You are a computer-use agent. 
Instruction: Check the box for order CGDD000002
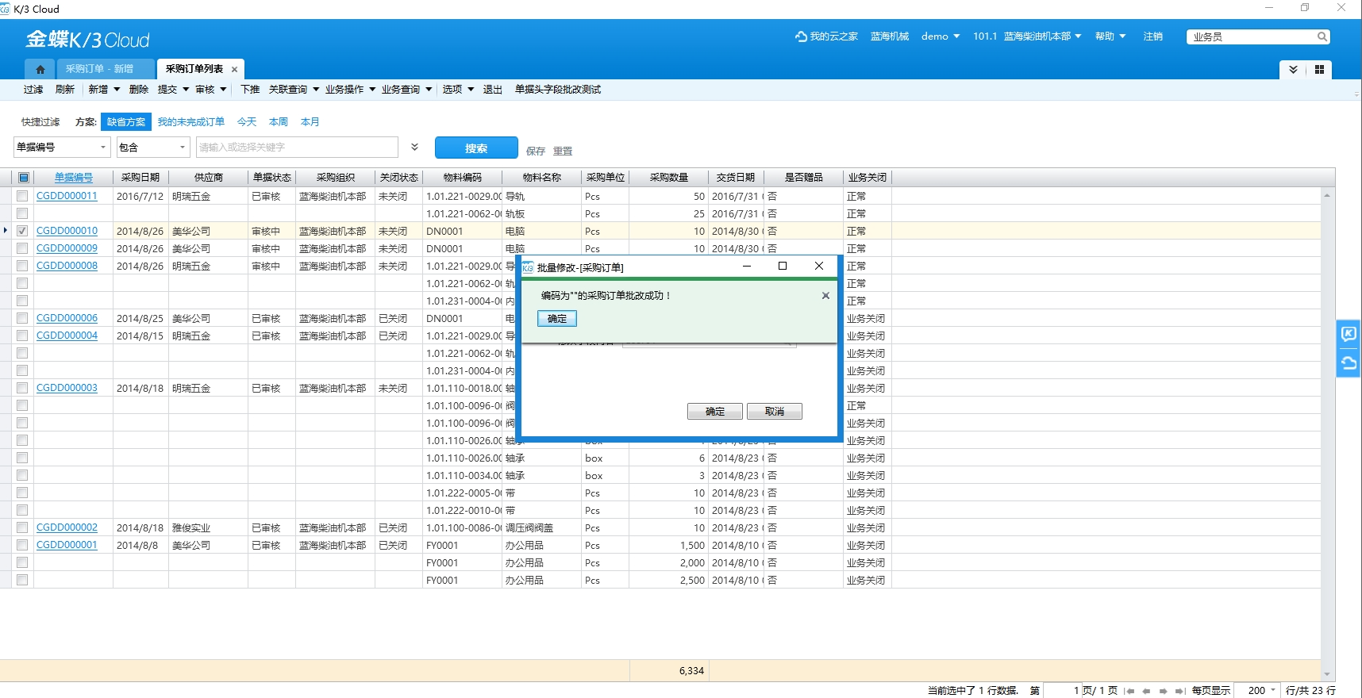coord(22,527)
